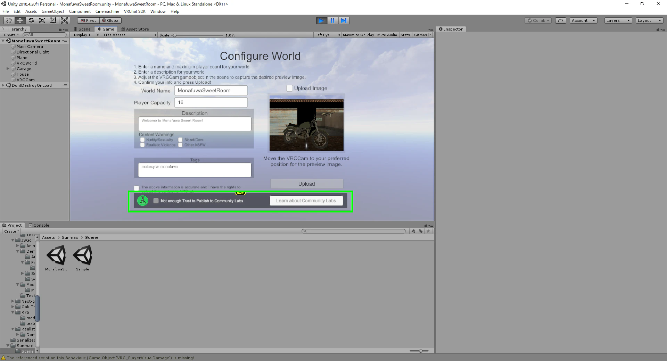Select the Rotate tool

pos(31,20)
